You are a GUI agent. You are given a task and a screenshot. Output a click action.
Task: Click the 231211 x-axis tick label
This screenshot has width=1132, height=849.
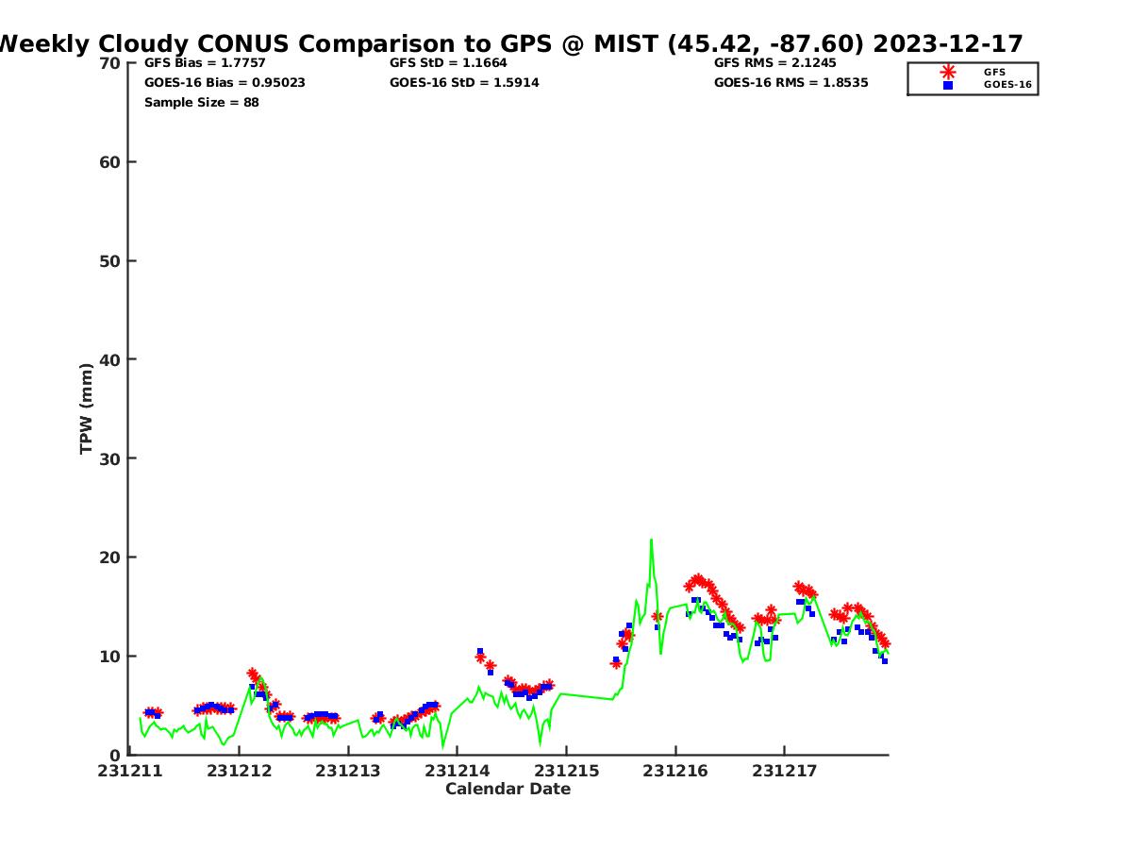[x=132, y=771]
